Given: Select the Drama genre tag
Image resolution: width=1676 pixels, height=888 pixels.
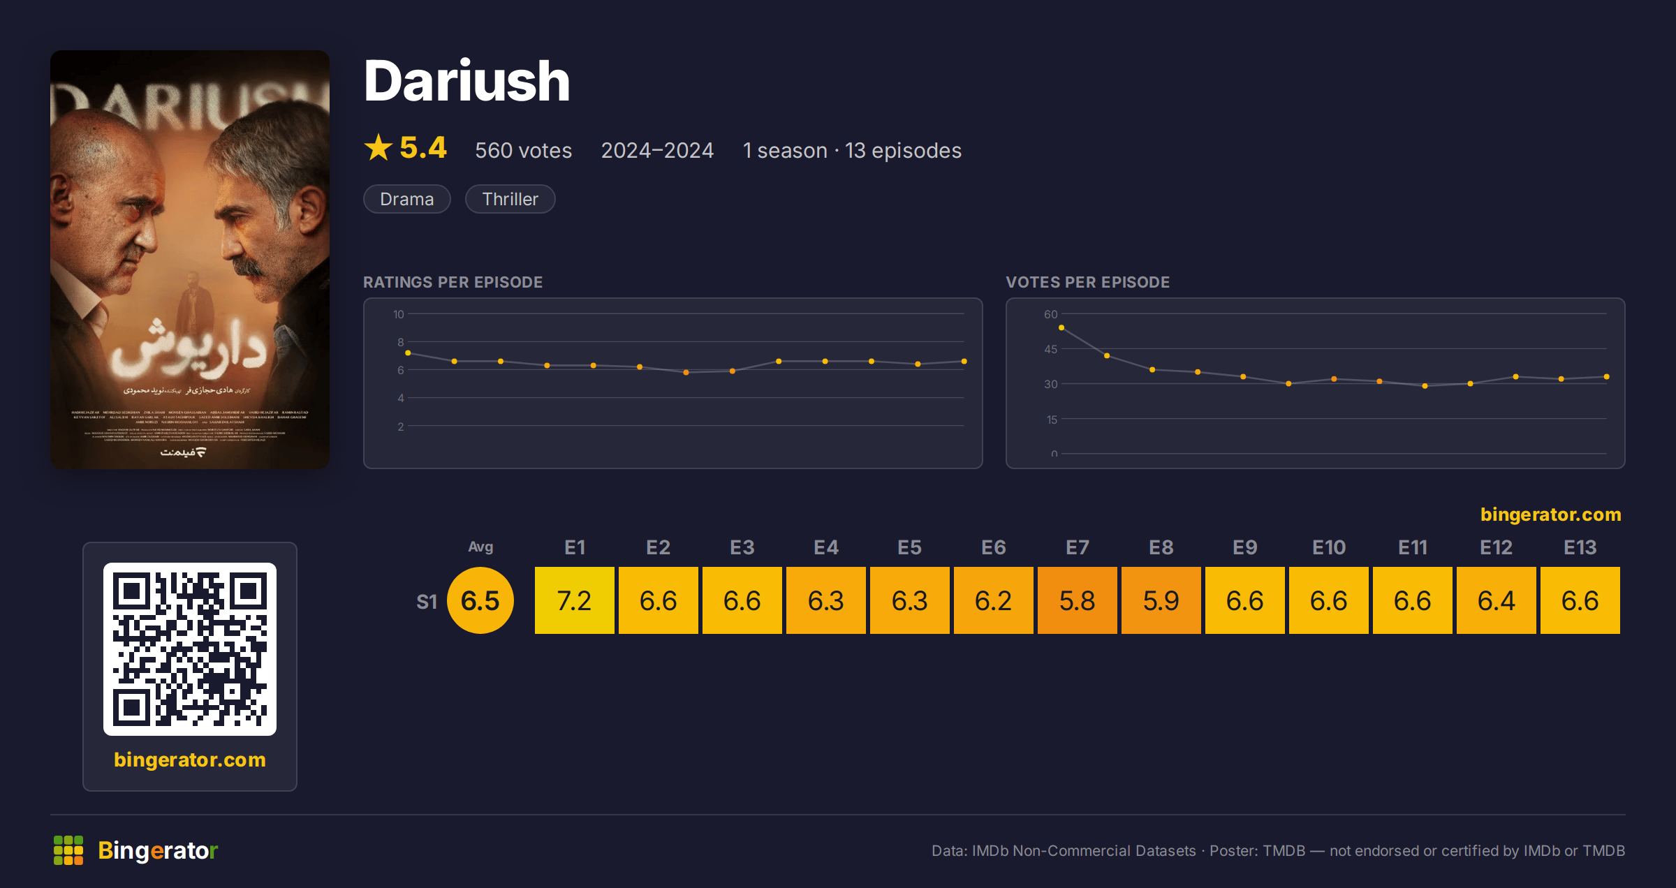Looking at the screenshot, I should tap(407, 199).
